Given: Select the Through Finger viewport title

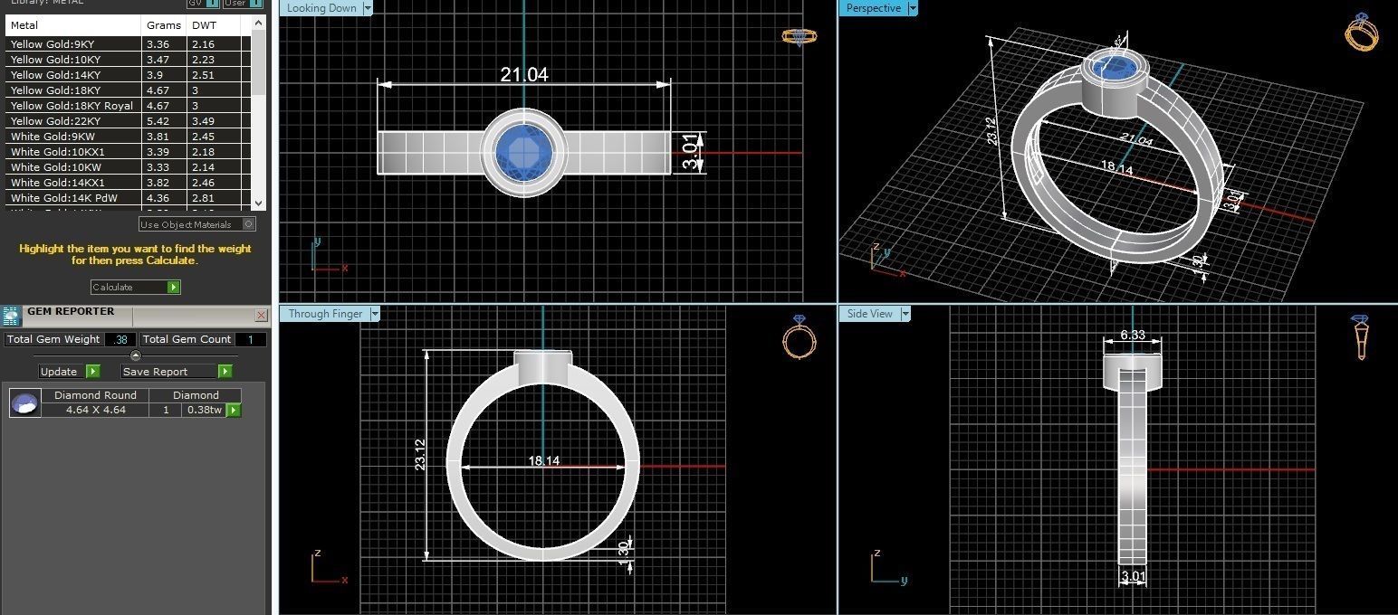Looking at the screenshot, I should click(x=325, y=314).
